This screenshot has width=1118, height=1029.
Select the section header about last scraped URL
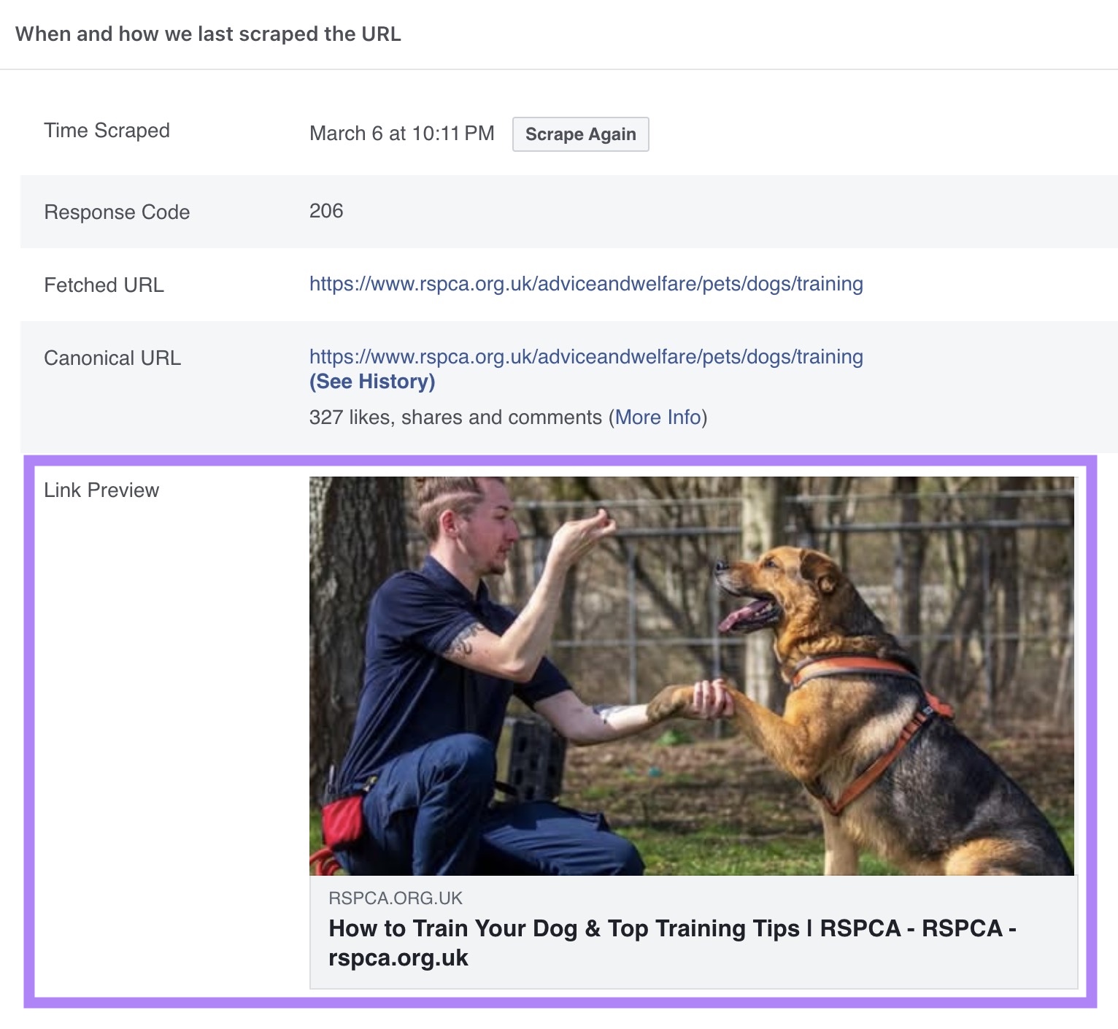pos(208,33)
